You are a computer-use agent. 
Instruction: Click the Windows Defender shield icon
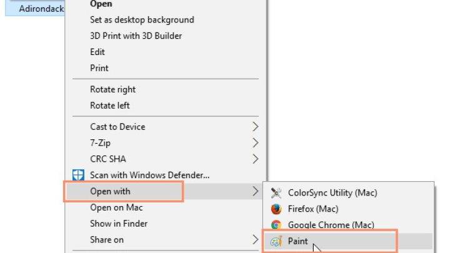click(78, 175)
